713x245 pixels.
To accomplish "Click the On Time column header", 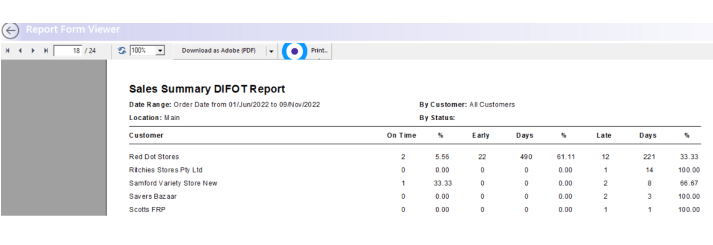I will click(x=402, y=135).
